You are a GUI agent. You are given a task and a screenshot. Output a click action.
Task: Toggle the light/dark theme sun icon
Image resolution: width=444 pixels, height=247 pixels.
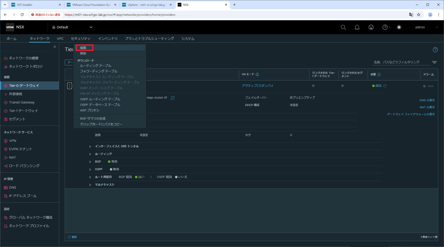click(x=399, y=27)
